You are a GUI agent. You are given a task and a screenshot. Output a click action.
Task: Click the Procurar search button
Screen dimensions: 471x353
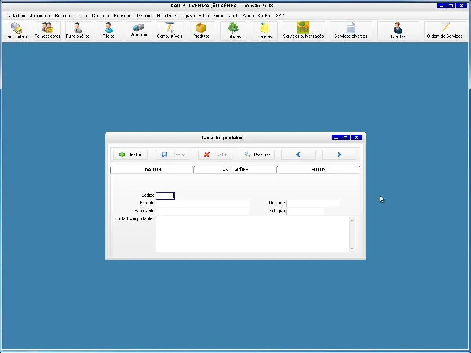pyautogui.click(x=257, y=155)
